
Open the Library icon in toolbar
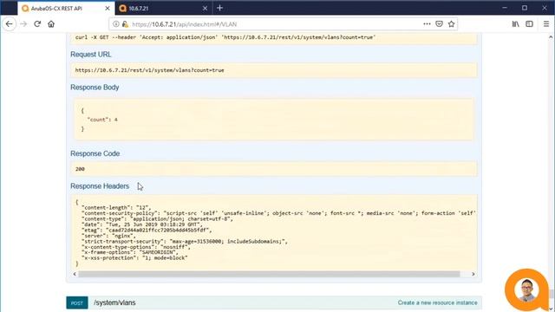(x=515, y=24)
